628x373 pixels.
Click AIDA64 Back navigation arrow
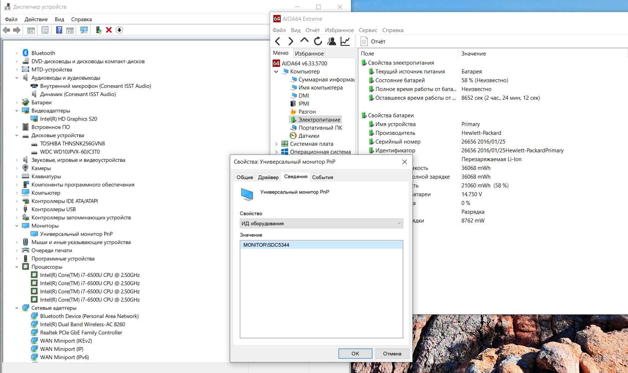coord(277,41)
